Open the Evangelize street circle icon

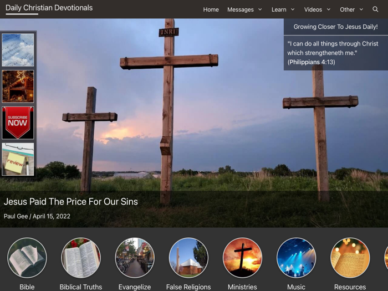pos(135,258)
